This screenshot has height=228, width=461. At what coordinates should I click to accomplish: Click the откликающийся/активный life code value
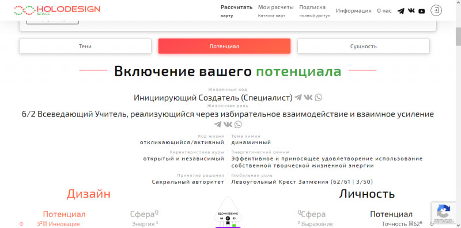click(x=182, y=143)
